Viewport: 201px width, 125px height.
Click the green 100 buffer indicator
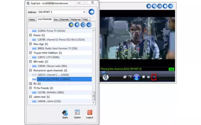pyautogui.click(x=171, y=69)
